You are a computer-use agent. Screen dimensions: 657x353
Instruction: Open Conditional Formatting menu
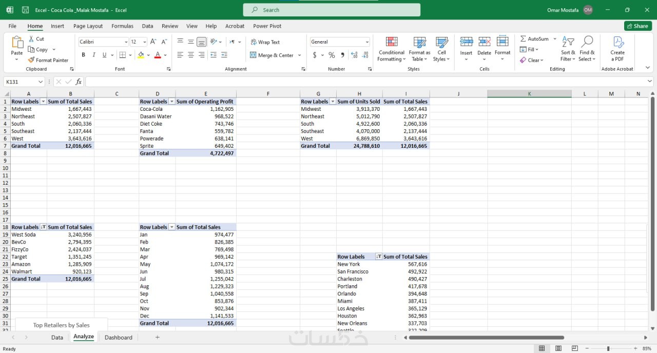(392, 49)
